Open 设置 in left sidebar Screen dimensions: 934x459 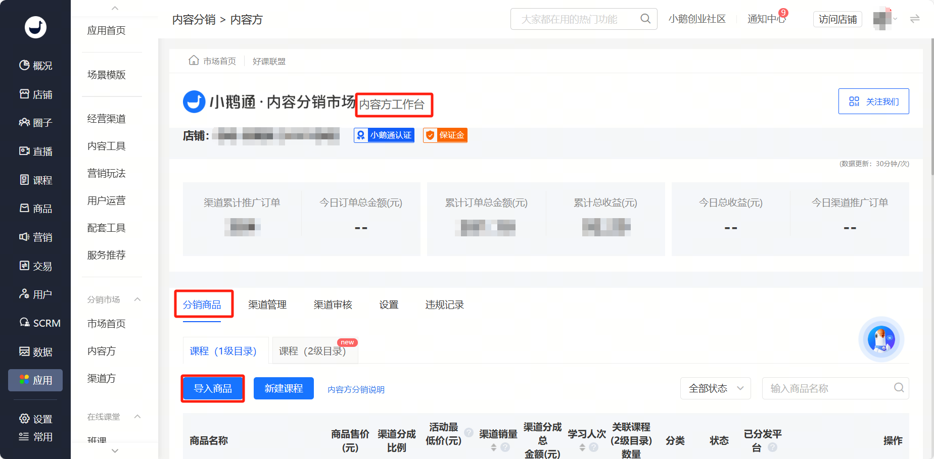pyautogui.click(x=35, y=419)
